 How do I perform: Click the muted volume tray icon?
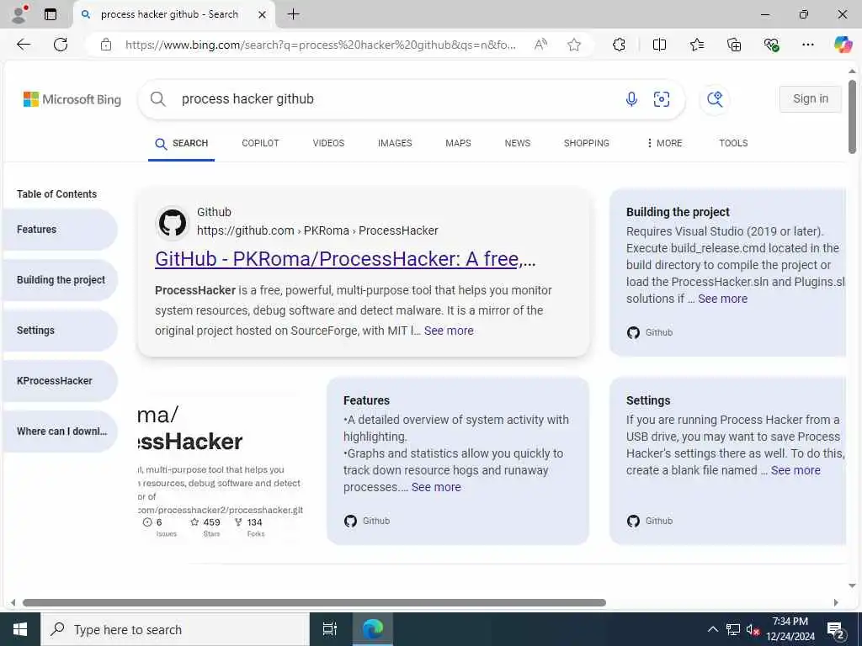tap(753, 629)
